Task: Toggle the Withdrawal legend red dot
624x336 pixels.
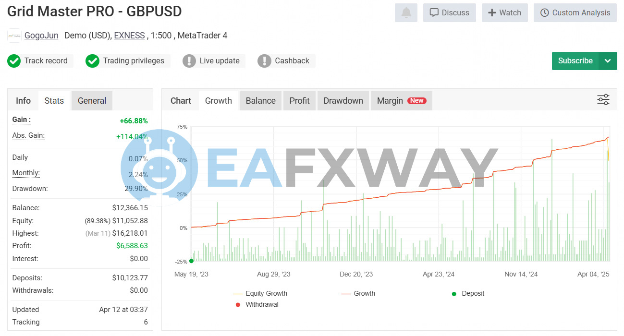Action: click(238, 305)
